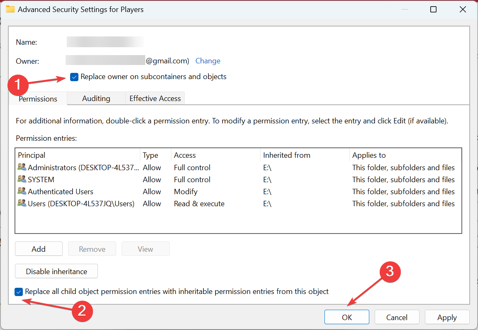Uncheck Replace owner on subcontainers and objects

tap(74, 77)
